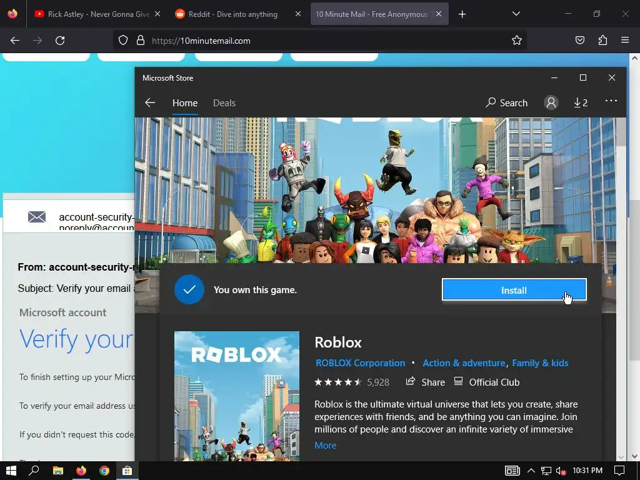Maximize the Microsoft Store window

583,77
